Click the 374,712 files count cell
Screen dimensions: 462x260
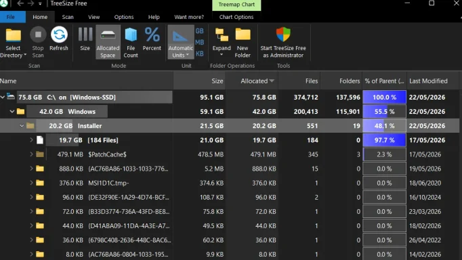tap(306, 97)
